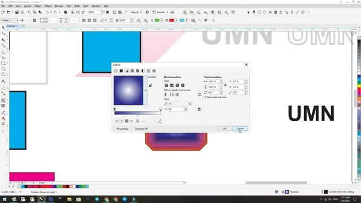Screen dimensions: 361x203
Task: Click the horizontal scrollbar thumb
Action: click(276, 183)
